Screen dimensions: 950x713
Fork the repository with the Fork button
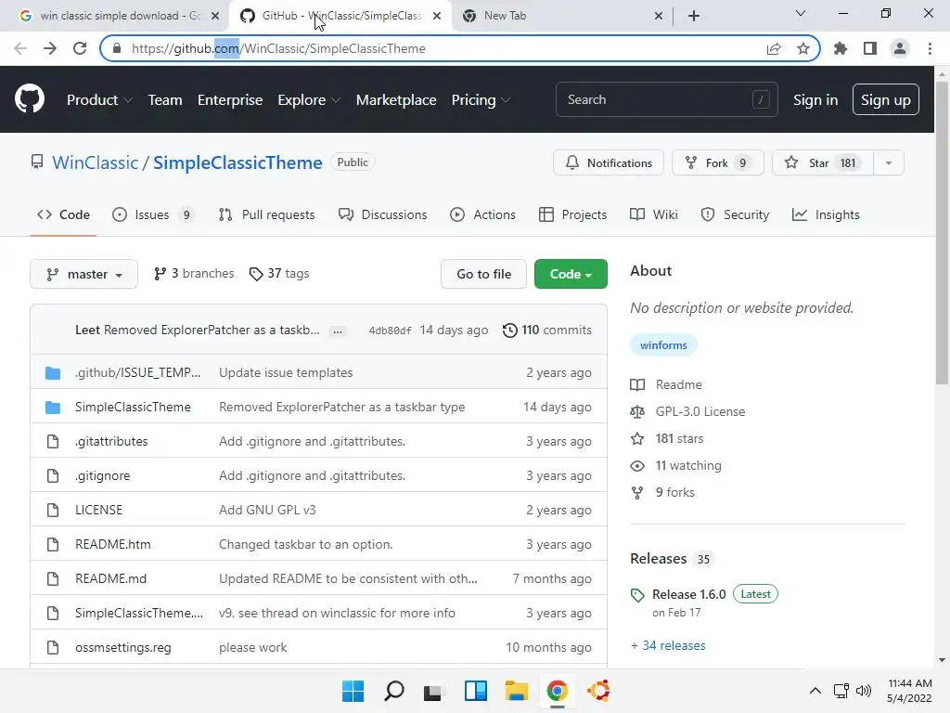pyautogui.click(x=717, y=162)
